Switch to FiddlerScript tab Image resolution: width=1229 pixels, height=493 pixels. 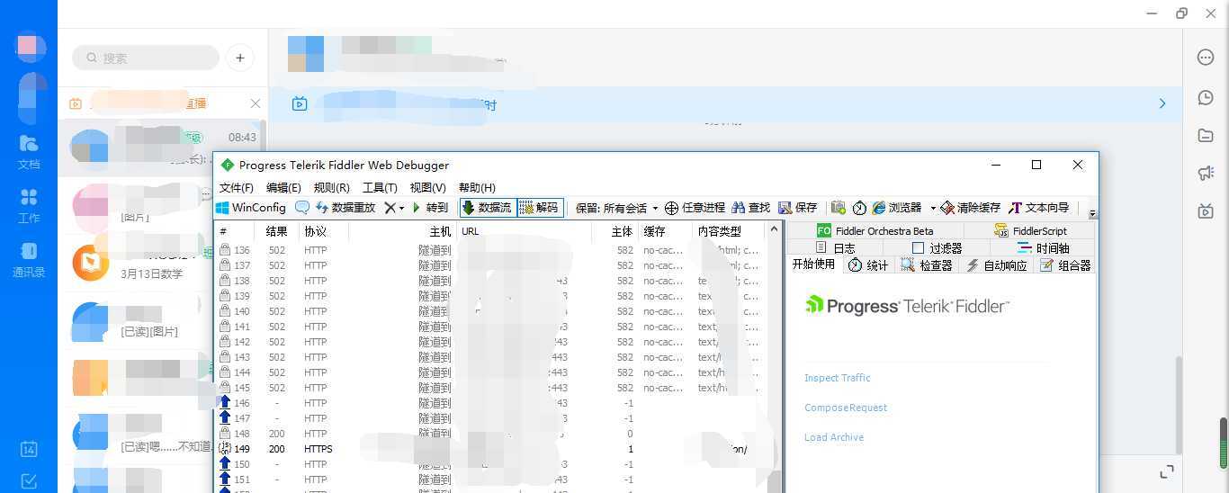(1030, 231)
